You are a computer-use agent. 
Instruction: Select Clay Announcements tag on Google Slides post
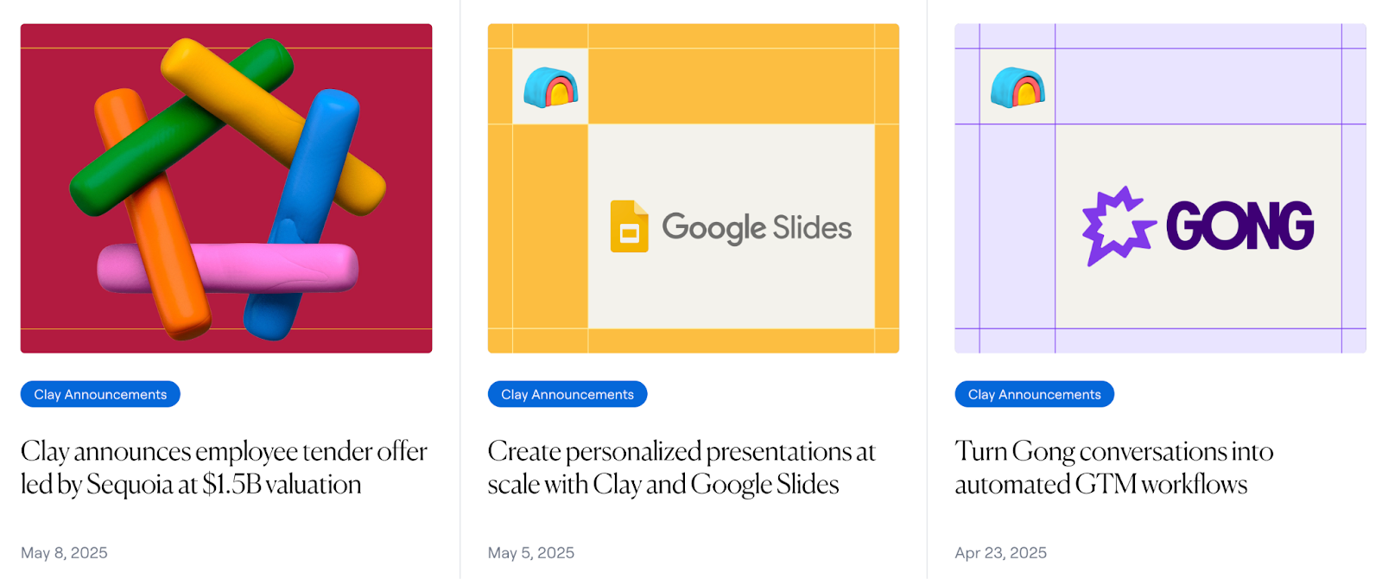click(x=567, y=394)
